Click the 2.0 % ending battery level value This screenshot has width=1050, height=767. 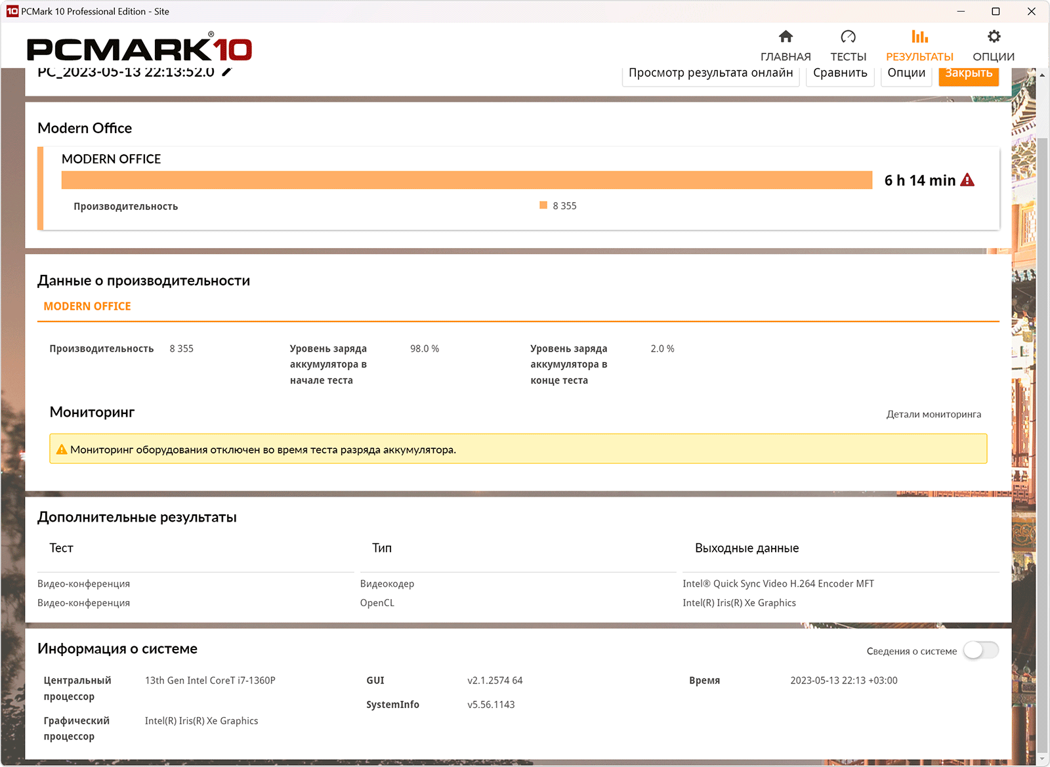point(662,348)
